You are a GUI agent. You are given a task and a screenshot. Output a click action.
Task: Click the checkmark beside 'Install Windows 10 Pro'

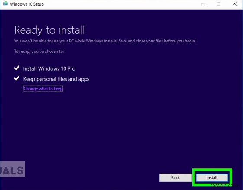click(16, 68)
